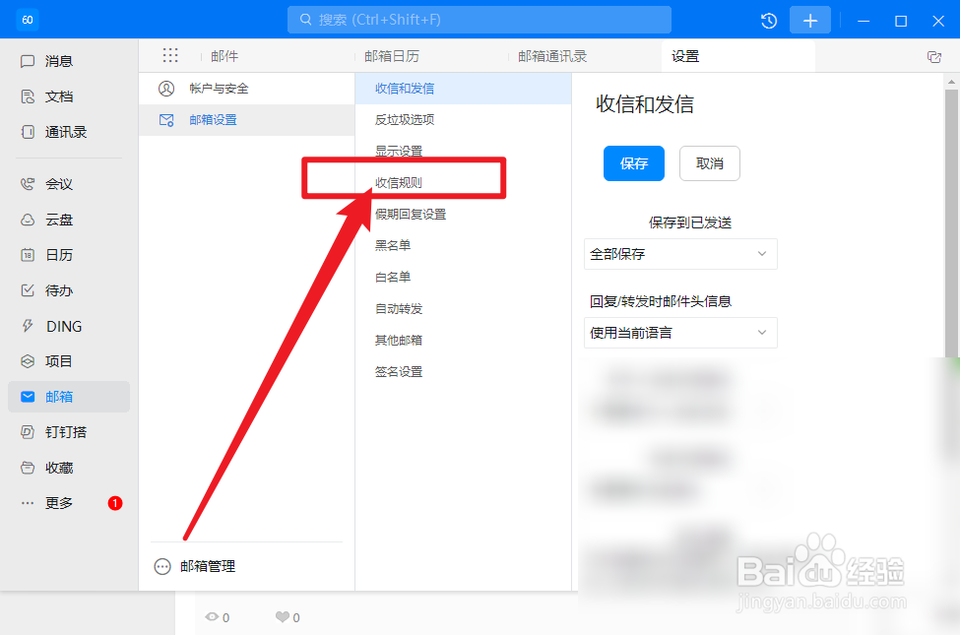Open the 使用当前语言 language dropdown
This screenshot has height=635, width=960.
(x=680, y=333)
